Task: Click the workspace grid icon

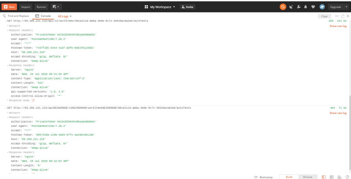Action: tap(146, 7)
